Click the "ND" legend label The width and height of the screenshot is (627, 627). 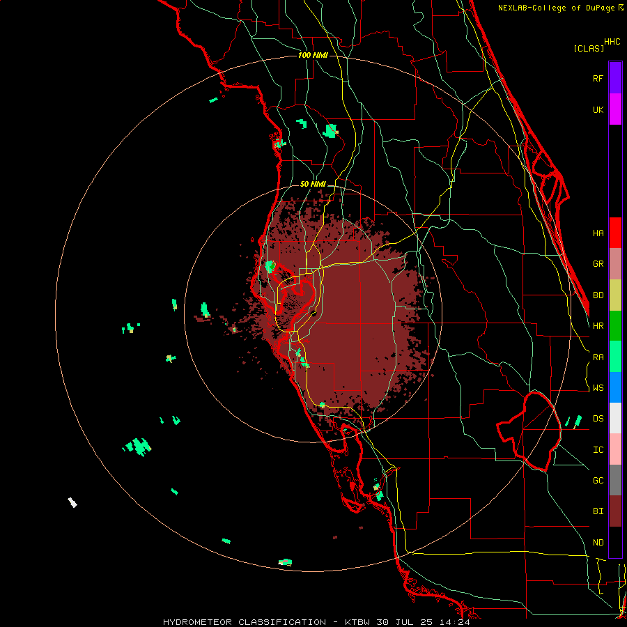tap(598, 543)
